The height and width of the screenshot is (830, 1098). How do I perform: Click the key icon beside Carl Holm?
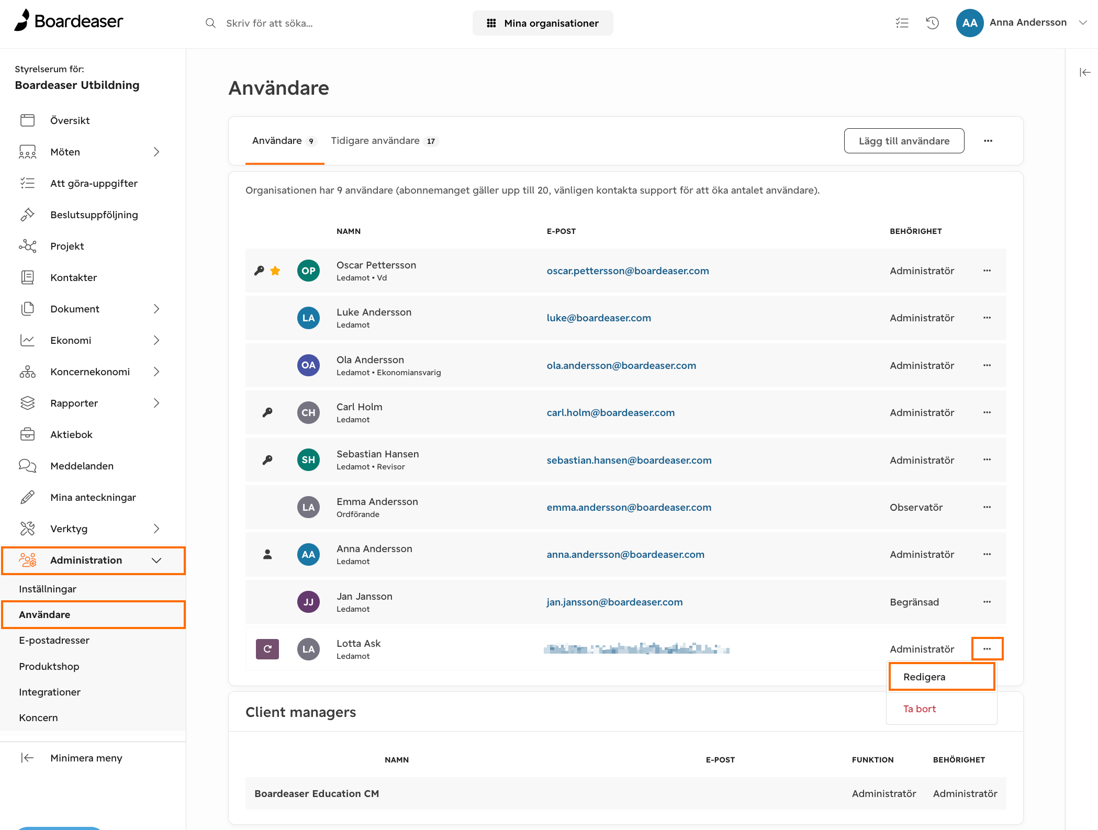[267, 412]
